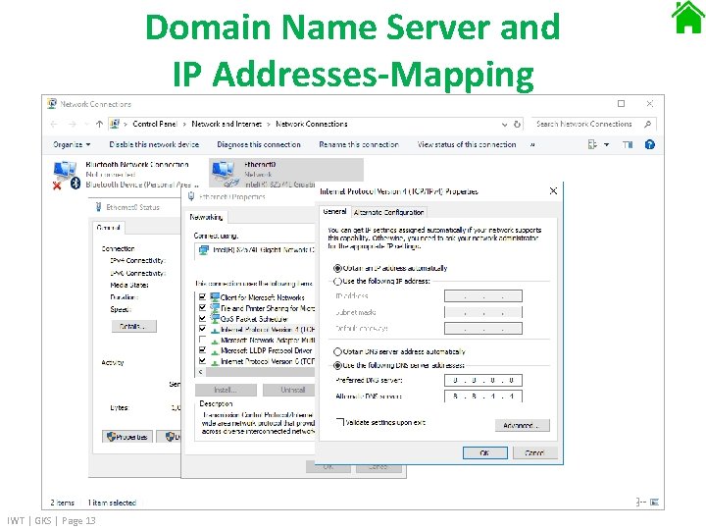Click the Control Panel icon in address bar
The height and width of the screenshot is (530, 706).
(115, 124)
